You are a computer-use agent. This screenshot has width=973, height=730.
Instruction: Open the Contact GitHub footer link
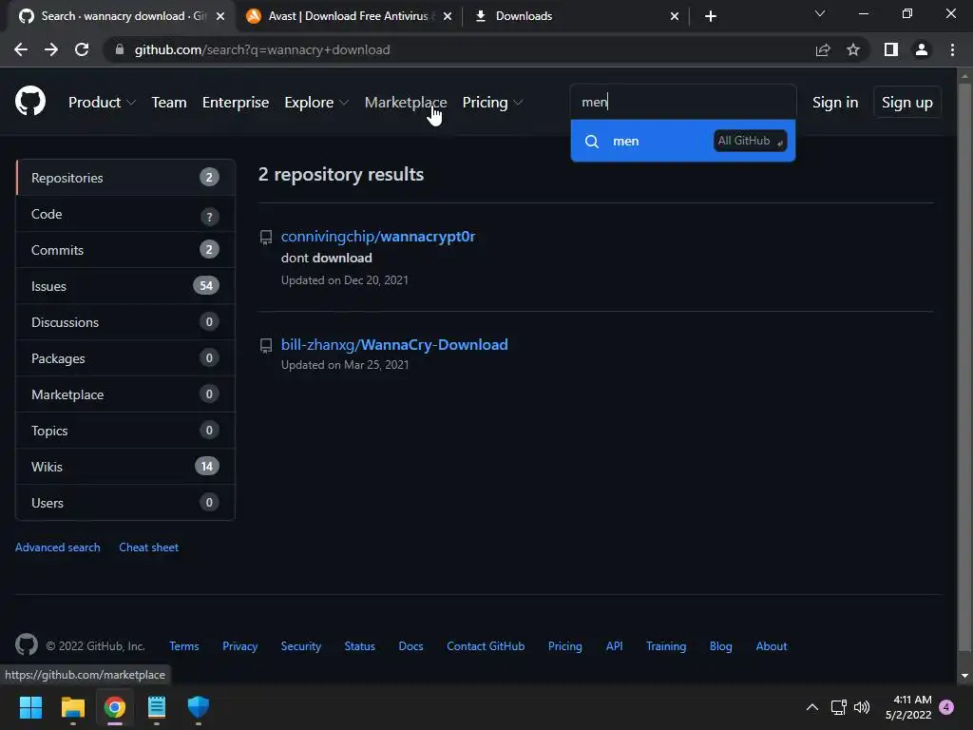point(486,646)
